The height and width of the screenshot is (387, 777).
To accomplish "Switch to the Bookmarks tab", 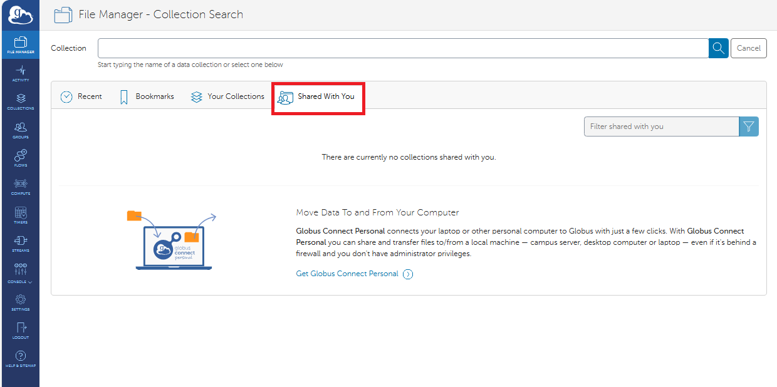I will click(146, 96).
